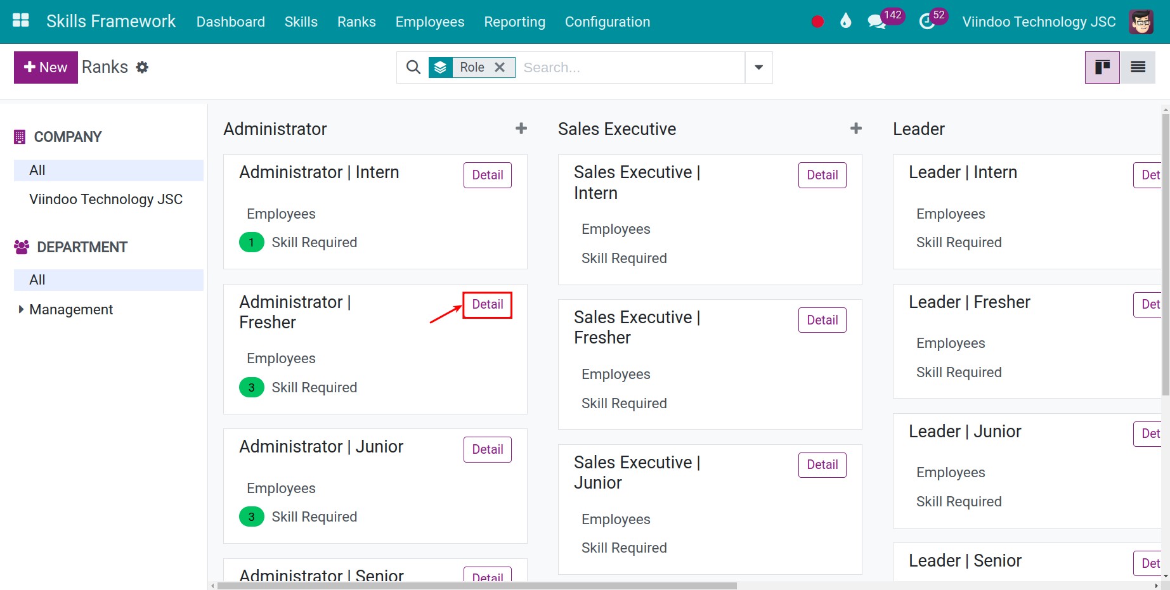Click the red recording indicator icon
Image resolution: width=1170 pixels, height=590 pixels.
817,22
